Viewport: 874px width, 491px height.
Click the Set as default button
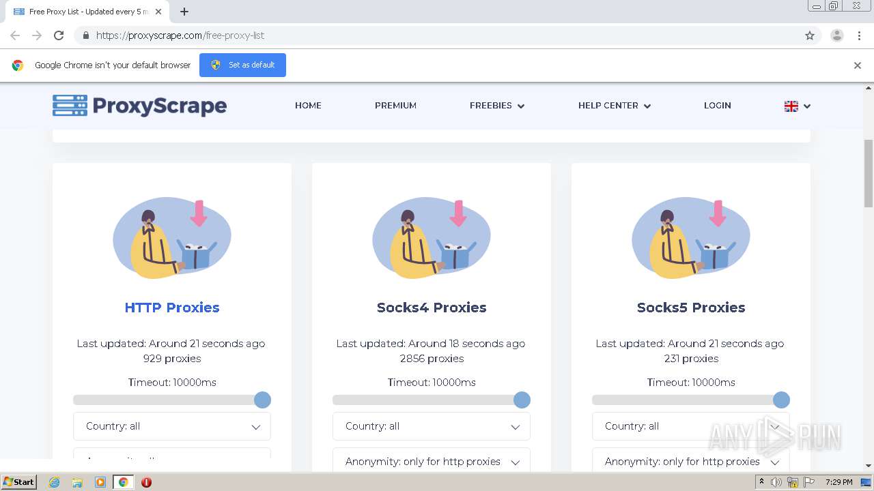(242, 65)
